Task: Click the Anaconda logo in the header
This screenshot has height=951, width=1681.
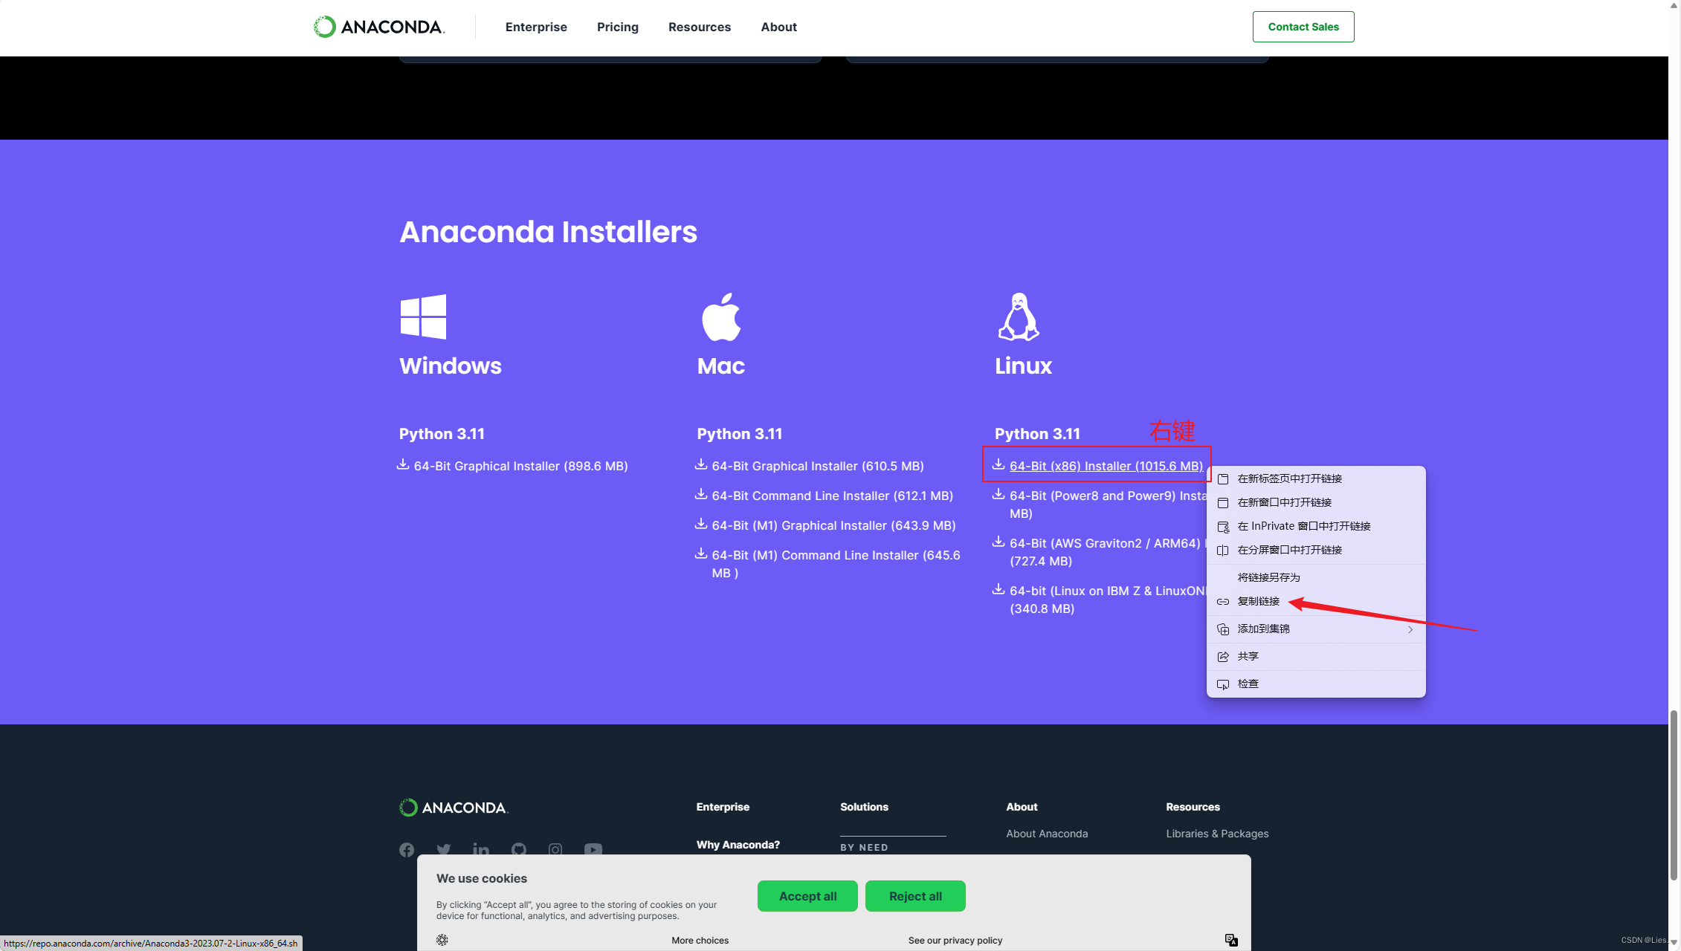Action: (x=378, y=27)
